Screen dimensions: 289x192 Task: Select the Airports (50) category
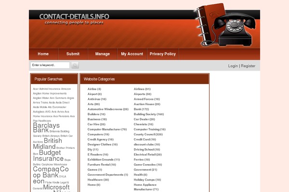tap(143, 94)
